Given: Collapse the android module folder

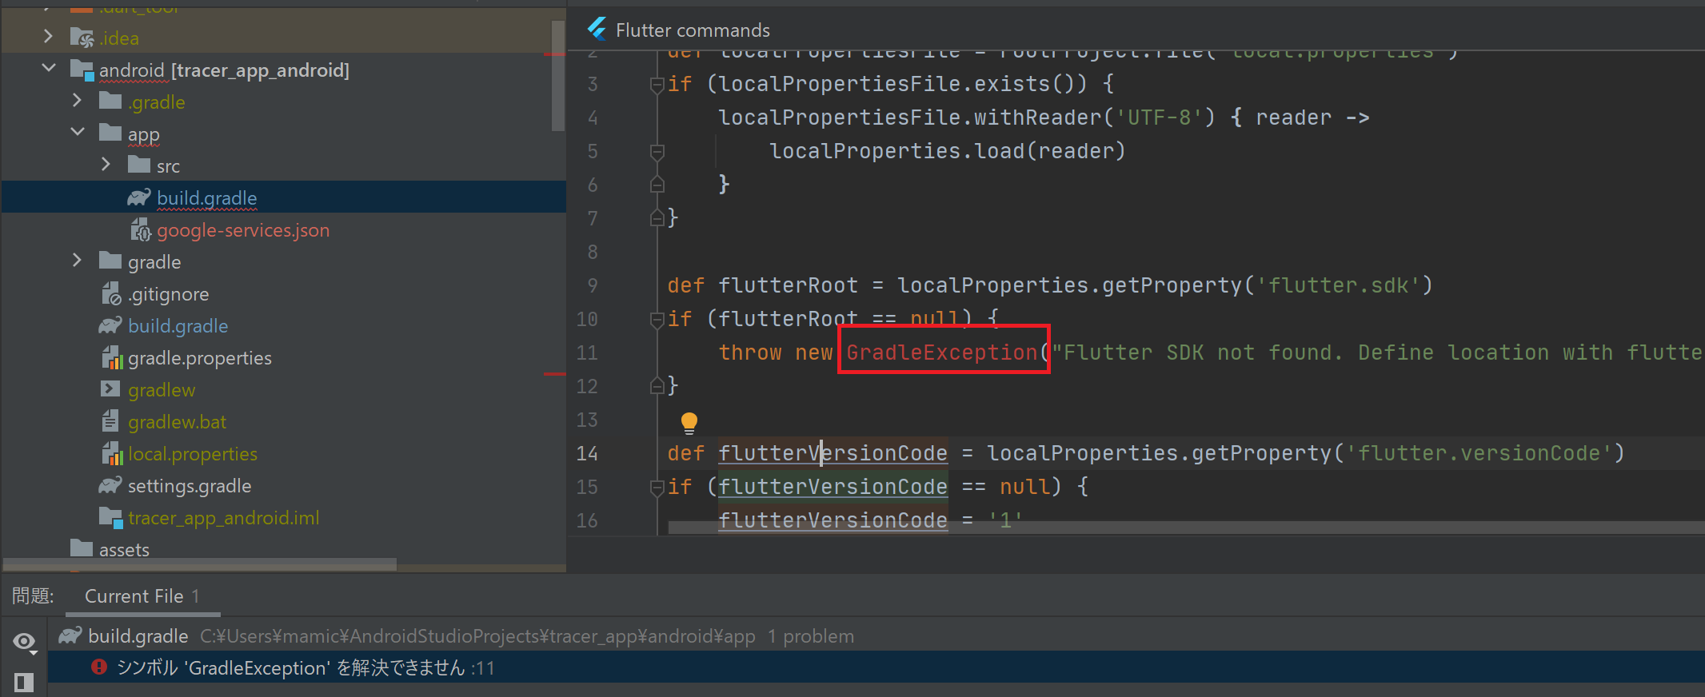Looking at the screenshot, I should click(x=49, y=69).
